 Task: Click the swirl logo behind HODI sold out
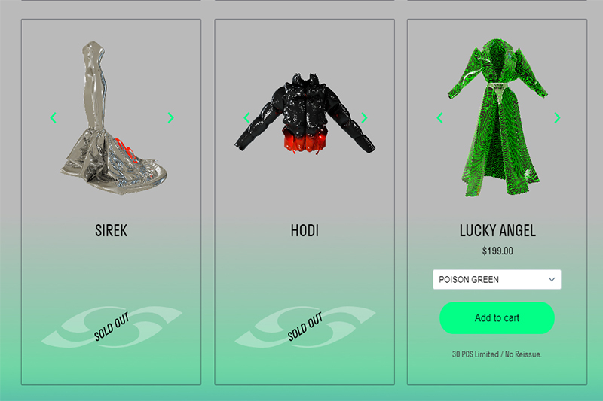click(305, 327)
